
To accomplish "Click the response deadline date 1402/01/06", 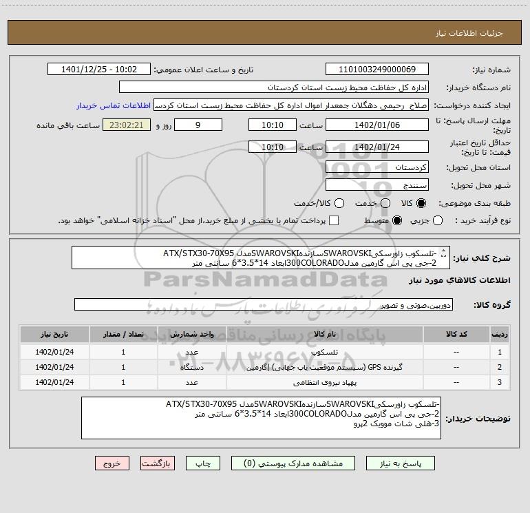I will pos(377,125).
